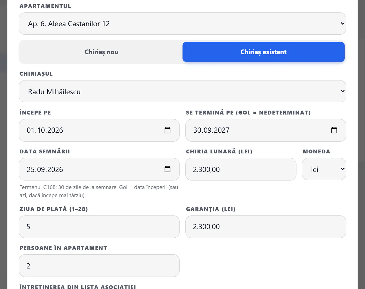Click the Moneda label
Screen dimensions: 365x289
[x=316, y=152]
